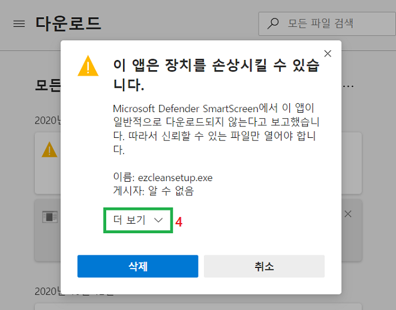Image resolution: width=396 pixels, height=310 pixels.
Task: Open the hamburger menu beside 다운로드
Action: point(19,24)
